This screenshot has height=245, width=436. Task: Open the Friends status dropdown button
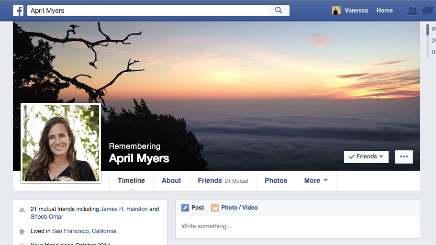pos(366,156)
